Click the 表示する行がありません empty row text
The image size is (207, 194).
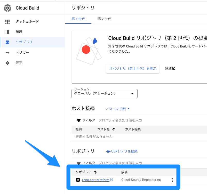[94, 137]
